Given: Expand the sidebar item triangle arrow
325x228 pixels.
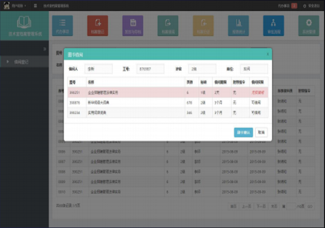Looking at the screenshot, I should tap(8, 62).
